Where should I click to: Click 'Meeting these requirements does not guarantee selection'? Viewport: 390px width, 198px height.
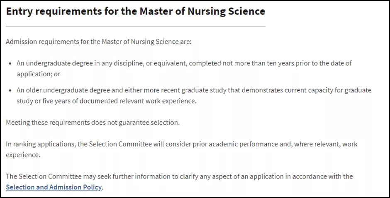pyautogui.click(x=93, y=123)
